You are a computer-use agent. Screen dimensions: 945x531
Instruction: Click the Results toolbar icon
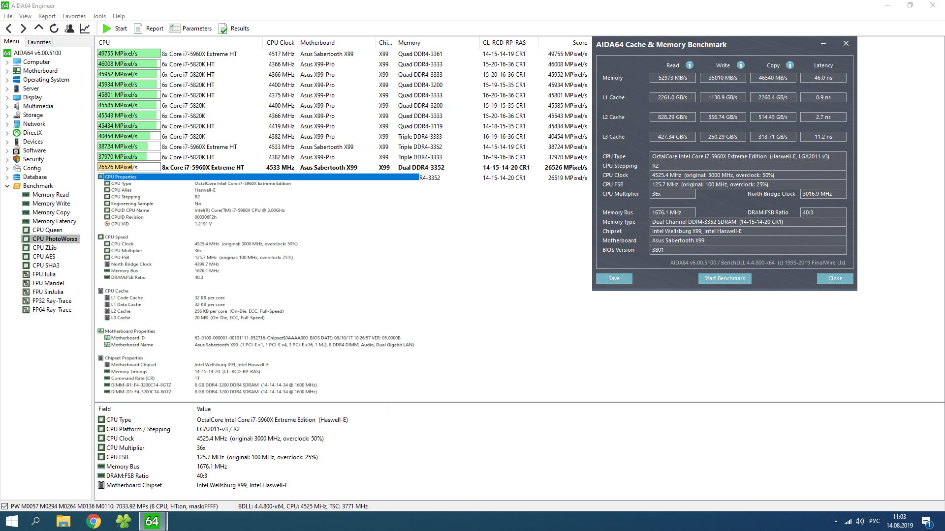(x=223, y=29)
